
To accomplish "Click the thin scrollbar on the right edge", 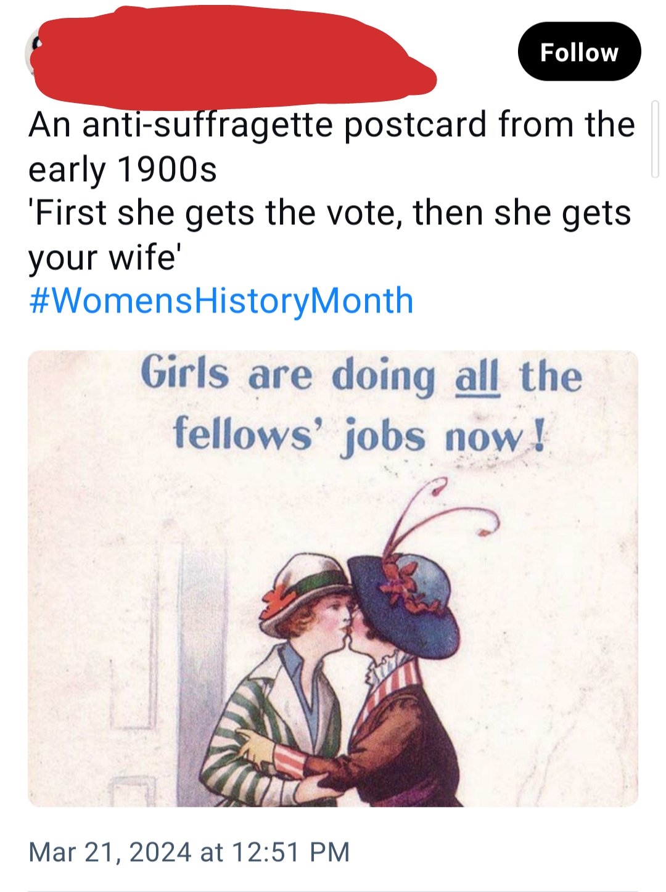I will tap(655, 139).
